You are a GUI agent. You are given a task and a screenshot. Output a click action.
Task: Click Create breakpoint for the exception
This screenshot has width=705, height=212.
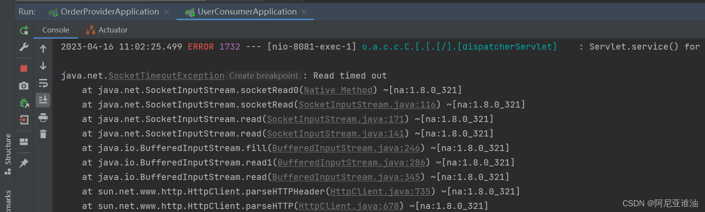[x=264, y=75]
